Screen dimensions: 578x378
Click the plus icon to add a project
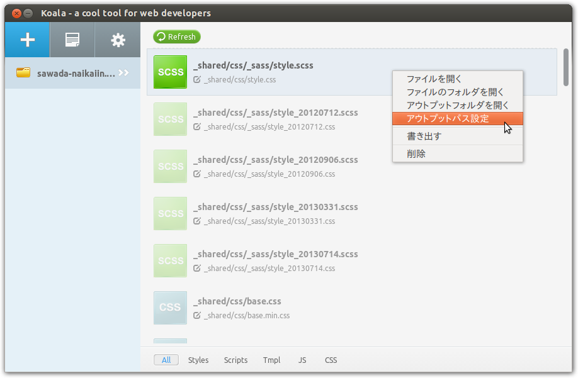click(x=27, y=40)
